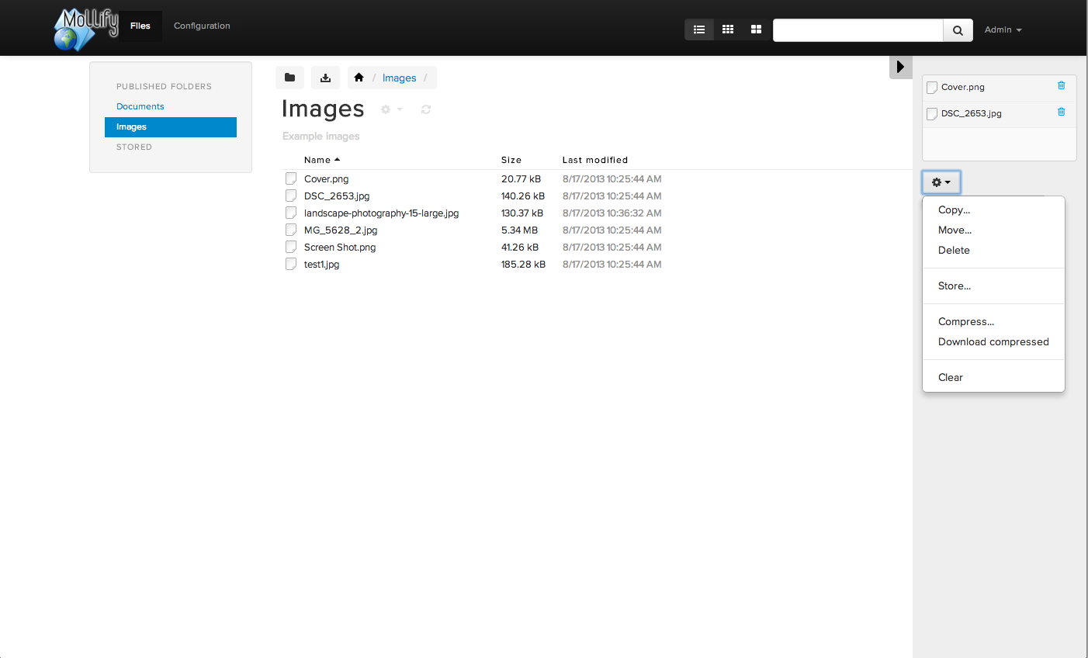Click the Images page heading
Image resolution: width=1088 pixels, height=658 pixels.
point(323,109)
